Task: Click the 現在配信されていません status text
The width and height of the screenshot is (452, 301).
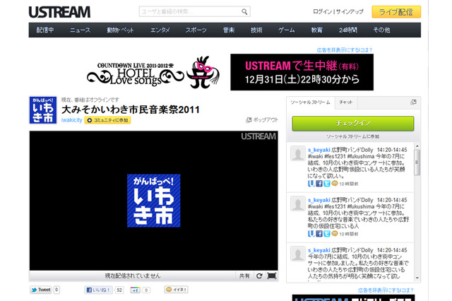Action: pos(133,276)
